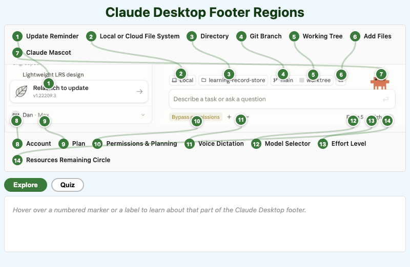
Task: Click marker 9 below the Max plan text
Action: 45,121
